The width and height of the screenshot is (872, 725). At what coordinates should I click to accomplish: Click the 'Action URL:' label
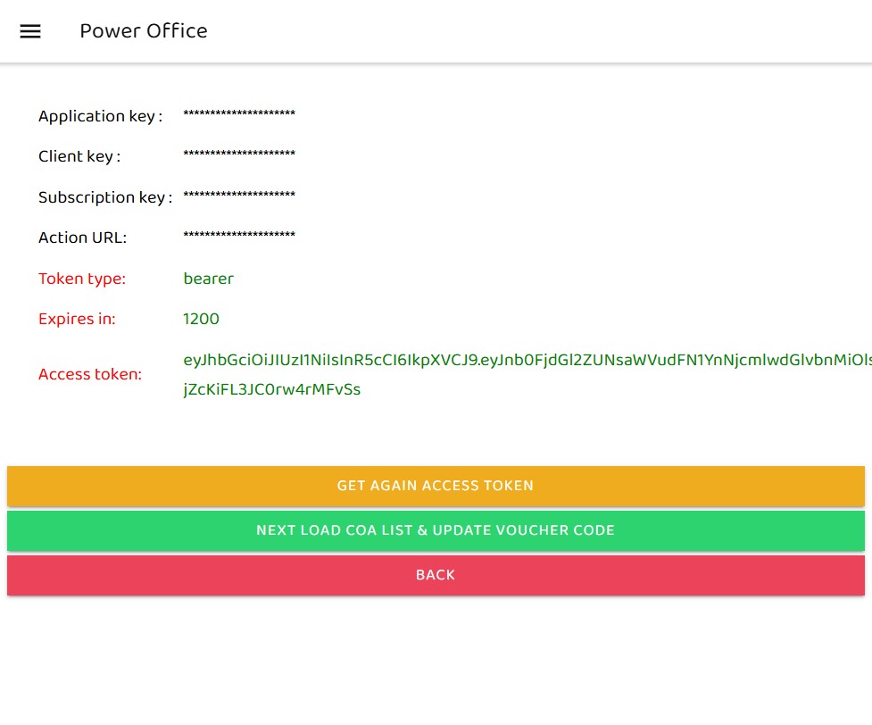coord(83,237)
